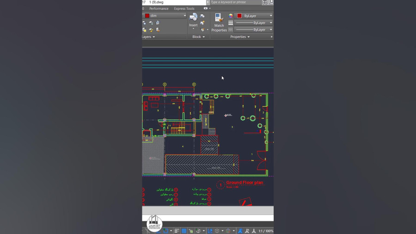Open Object Snap settings dropdown arrow

171,231
